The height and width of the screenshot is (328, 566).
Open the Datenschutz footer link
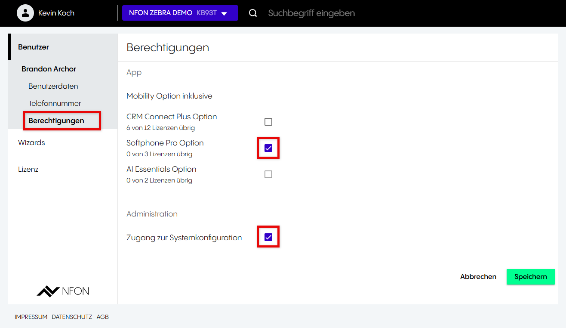click(72, 317)
